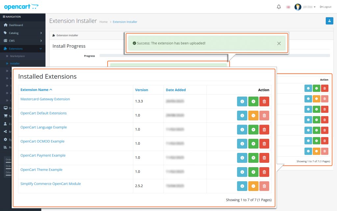Install OpenCart Theme Example using the green icon
337x211 pixels.
pyautogui.click(x=253, y=172)
